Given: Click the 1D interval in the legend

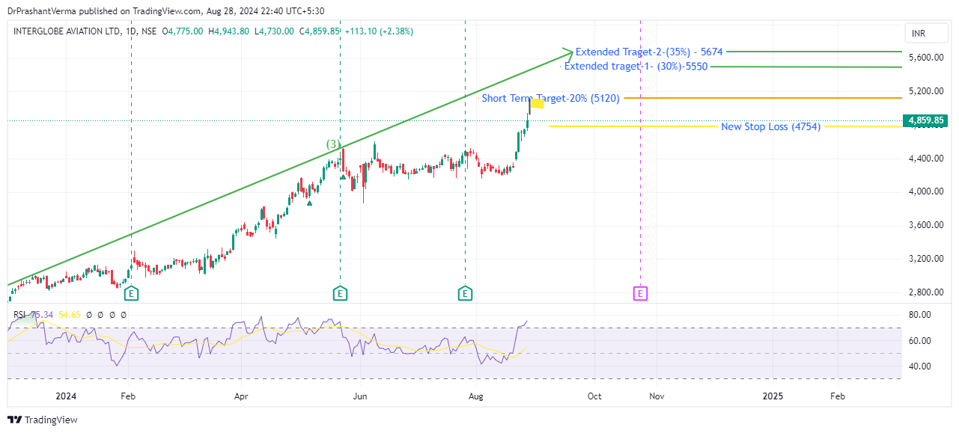Looking at the screenshot, I should [x=130, y=31].
